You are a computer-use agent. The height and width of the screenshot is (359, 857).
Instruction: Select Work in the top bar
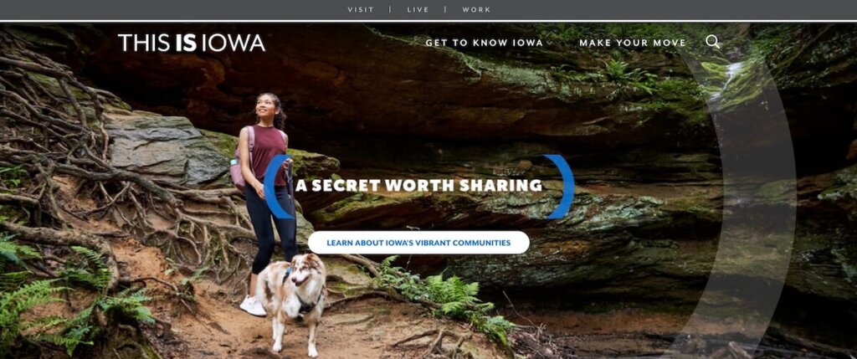(x=476, y=10)
